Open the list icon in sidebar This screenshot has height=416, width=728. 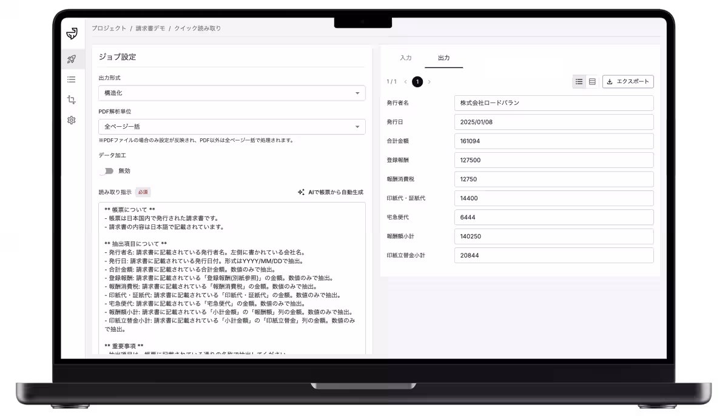point(72,79)
